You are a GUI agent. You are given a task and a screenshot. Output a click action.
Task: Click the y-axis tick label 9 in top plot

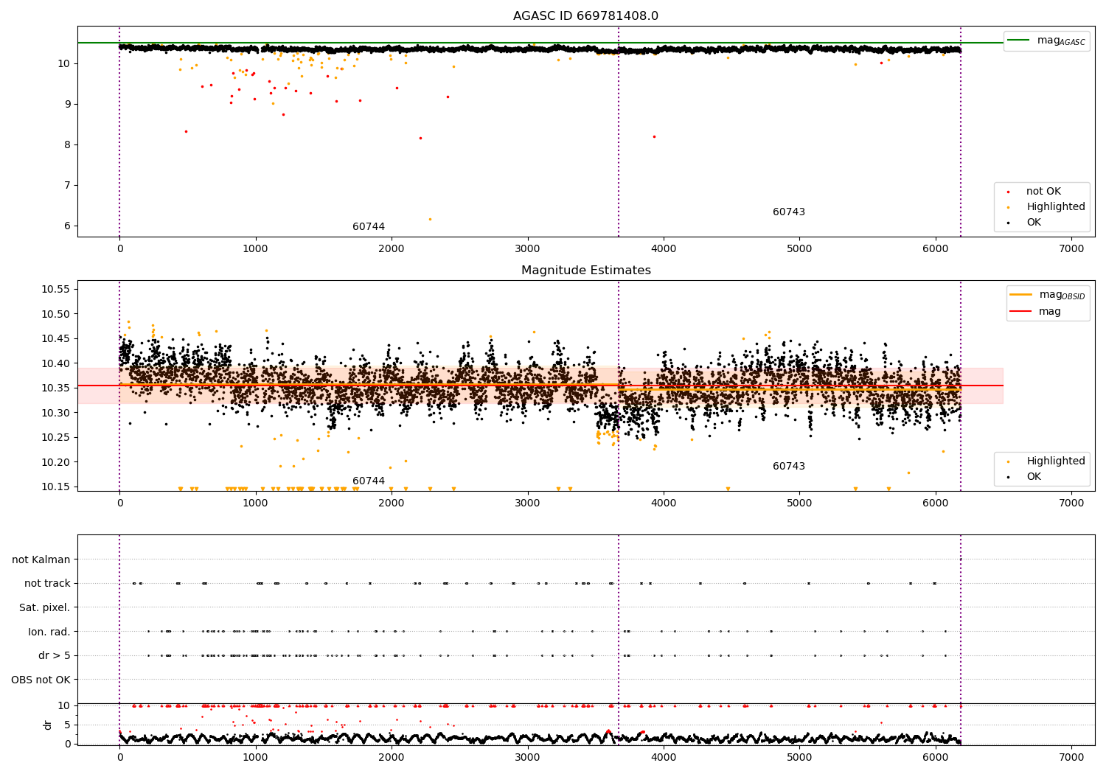click(x=67, y=105)
